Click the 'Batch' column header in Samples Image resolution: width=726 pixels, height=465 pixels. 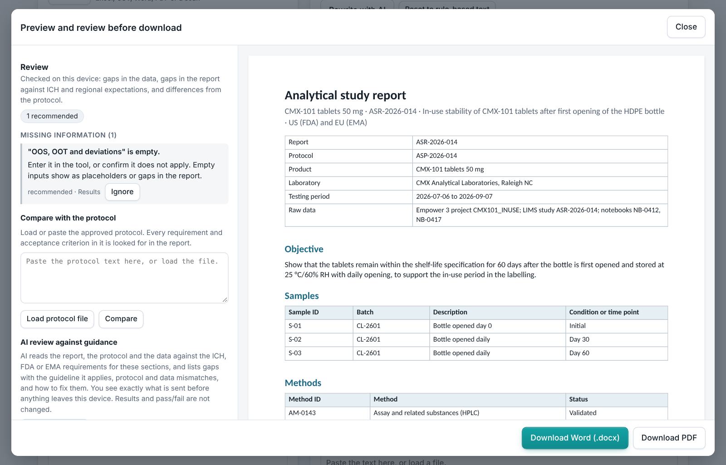coord(391,313)
